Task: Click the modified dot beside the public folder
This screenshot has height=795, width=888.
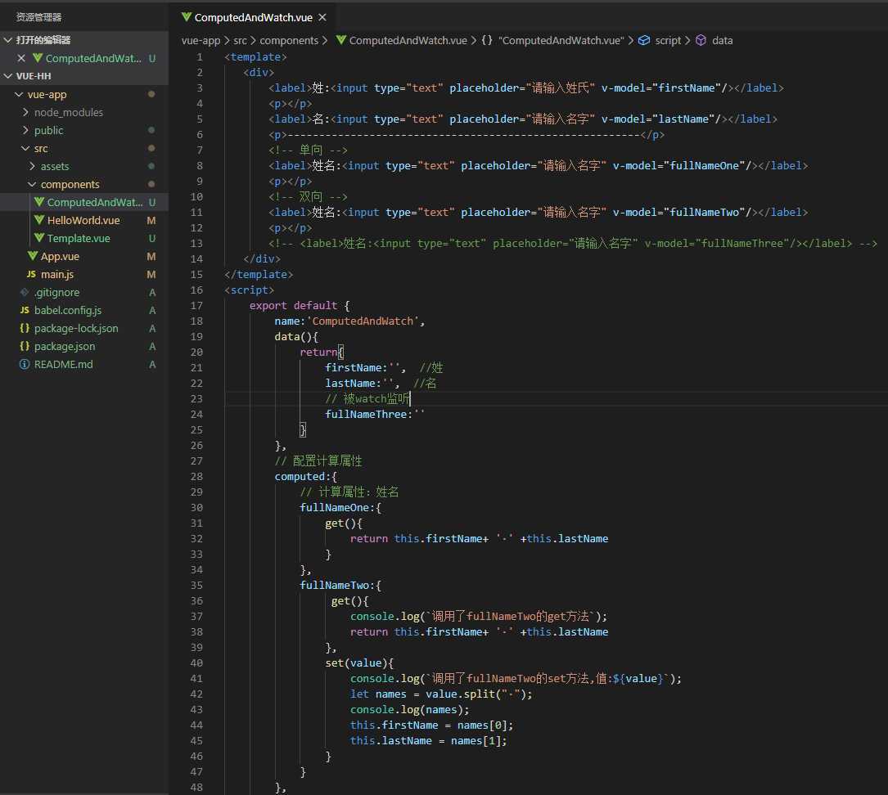Action: [151, 130]
